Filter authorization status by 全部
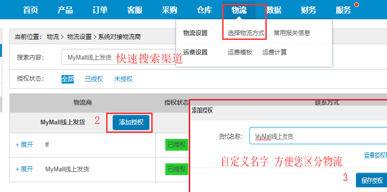Viewport: 387px width, 192px height. point(68,79)
